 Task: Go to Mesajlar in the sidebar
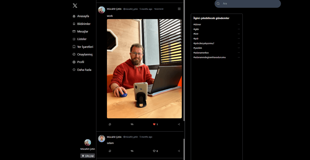click(83, 31)
